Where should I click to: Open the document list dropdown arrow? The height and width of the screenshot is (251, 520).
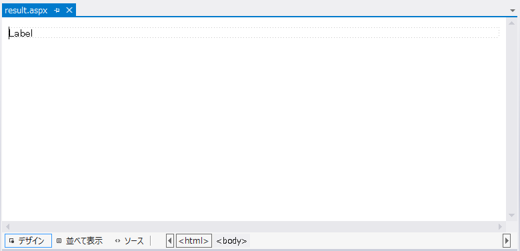click(513, 11)
